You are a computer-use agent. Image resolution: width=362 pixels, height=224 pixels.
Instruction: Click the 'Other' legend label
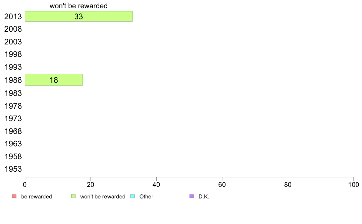tap(146, 197)
